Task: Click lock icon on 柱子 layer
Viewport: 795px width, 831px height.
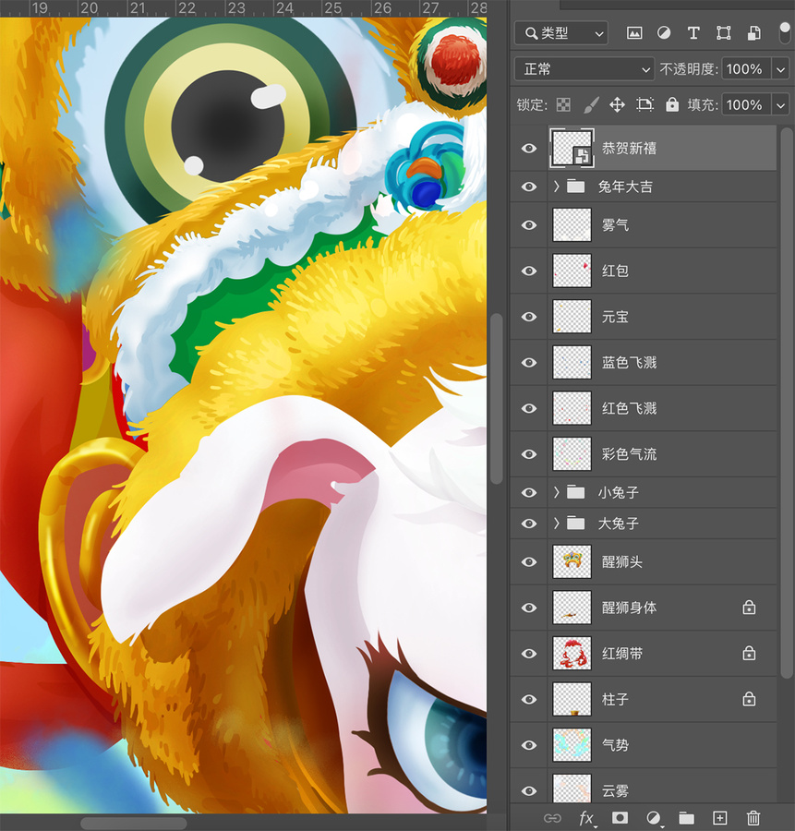Action: pyautogui.click(x=749, y=699)
